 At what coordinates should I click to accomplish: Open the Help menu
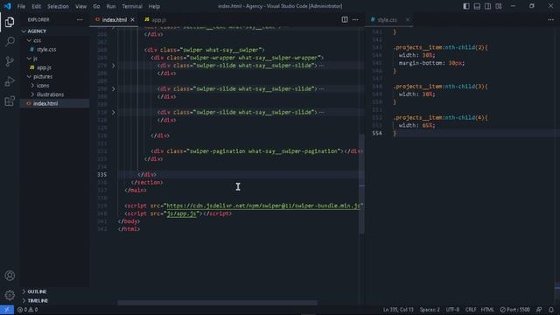coord(154,6)
